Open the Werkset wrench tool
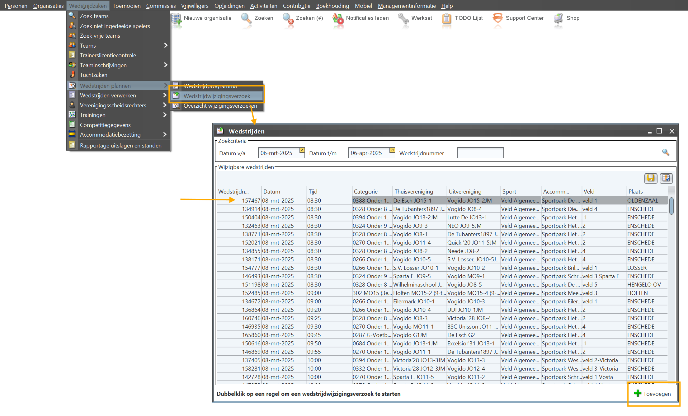This screenshot has width=688, height=416. 403,18
